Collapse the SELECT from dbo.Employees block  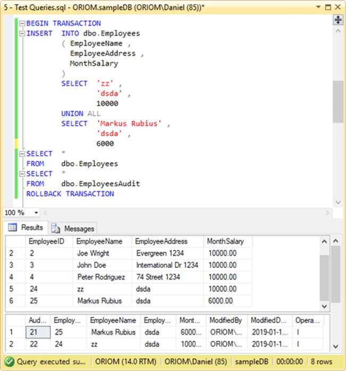(x=22, y=154)
